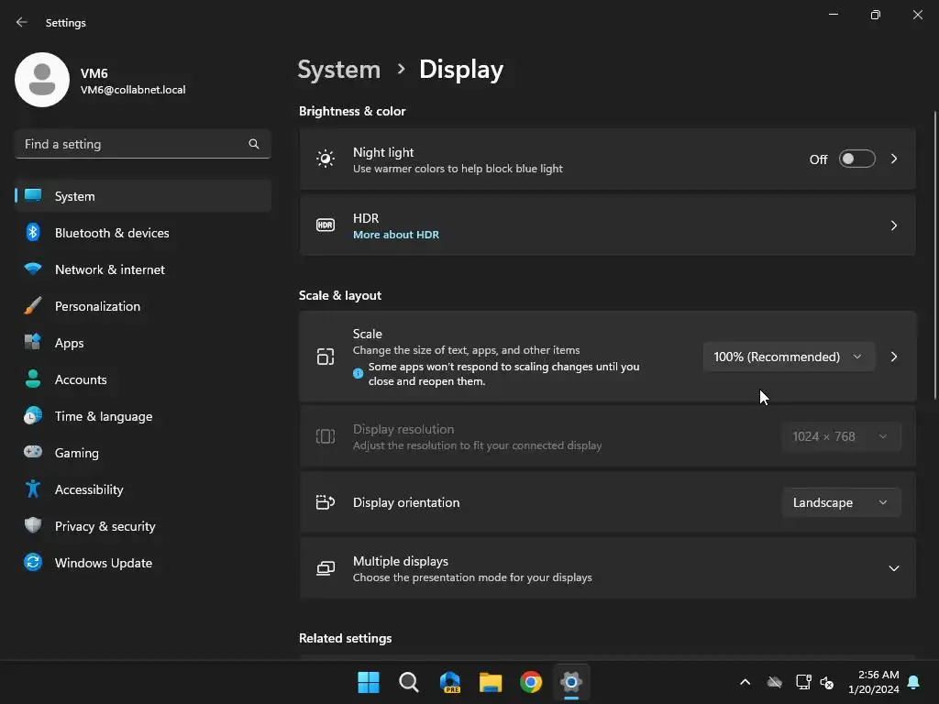Screen dimensions: 939x704
Task: Open Gaming settings
Action: point(143,452)
